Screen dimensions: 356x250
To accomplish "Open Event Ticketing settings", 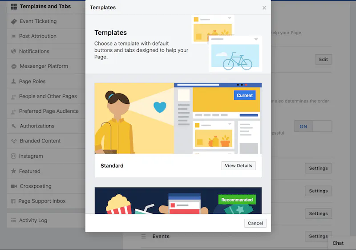I will pyautogui.click(x=46, y=21).
